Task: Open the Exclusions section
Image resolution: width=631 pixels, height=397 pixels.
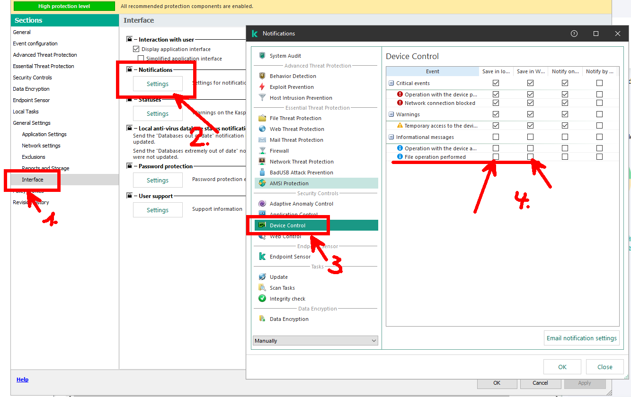Action: point(34,157)
